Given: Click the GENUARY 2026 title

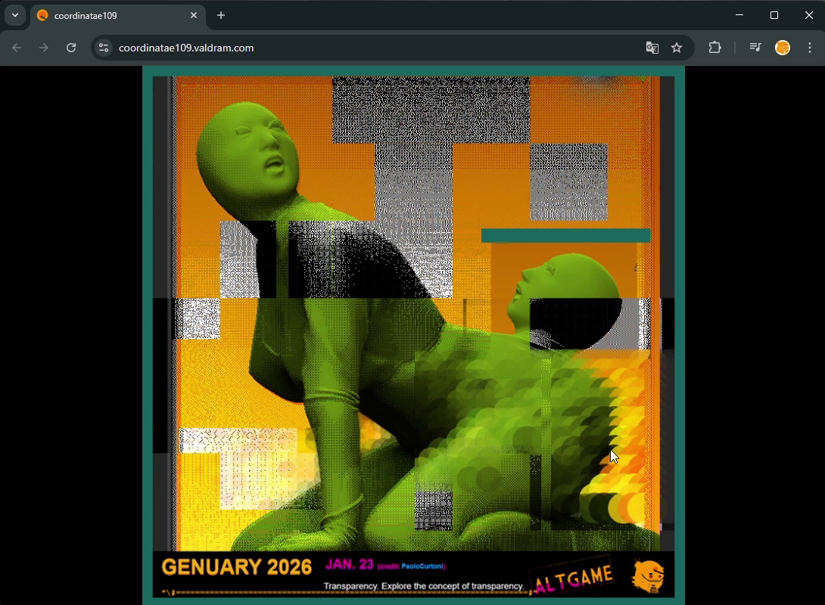Looking at the screenshot, I should coord(236,568).
